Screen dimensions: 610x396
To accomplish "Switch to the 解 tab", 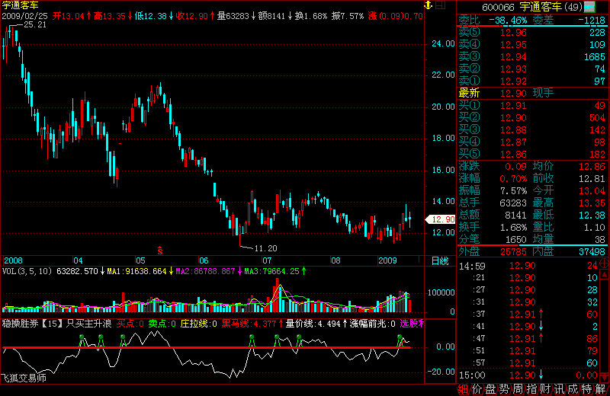I will tap(600, 389).
